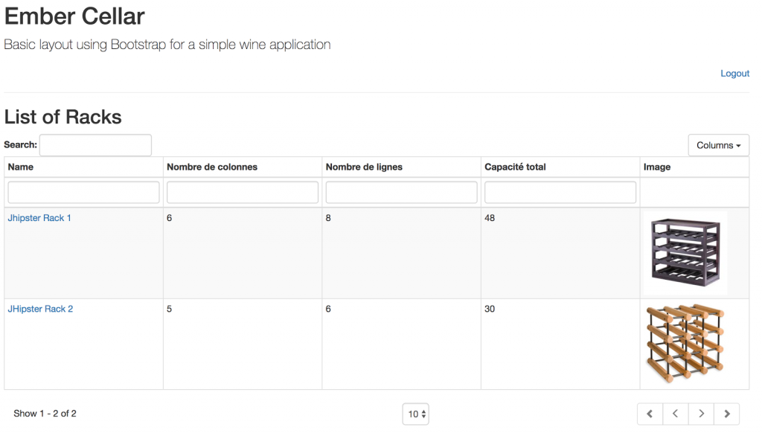Click the global Search input field

95,145
